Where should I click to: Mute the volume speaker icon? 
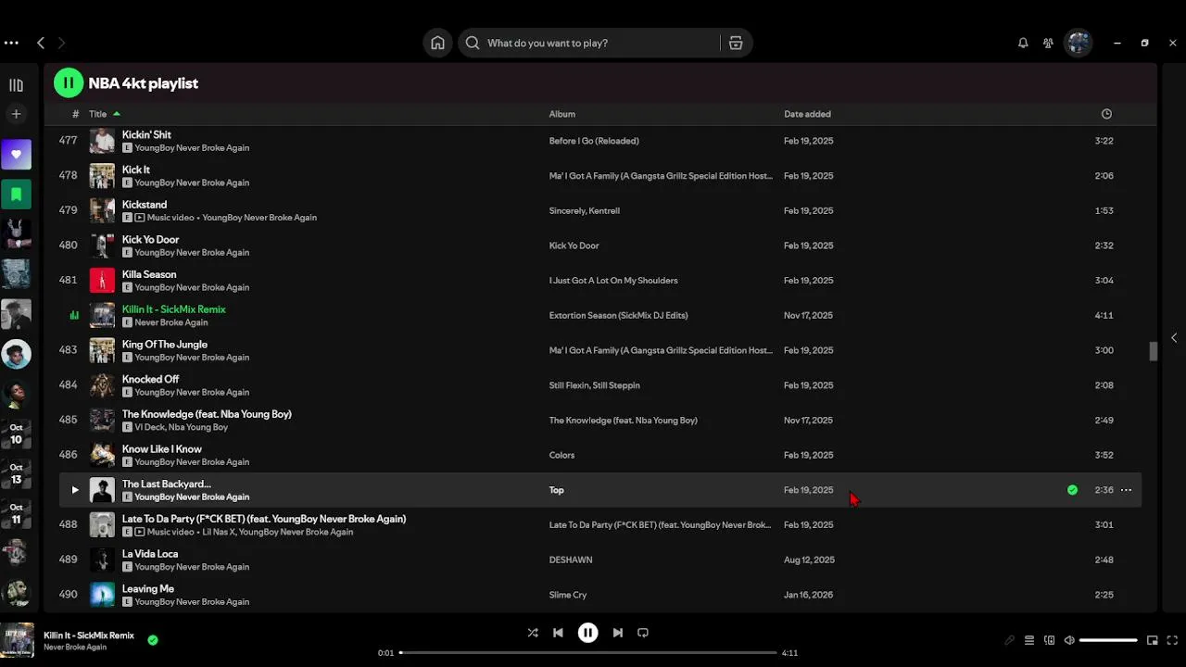click(1069, 640)
